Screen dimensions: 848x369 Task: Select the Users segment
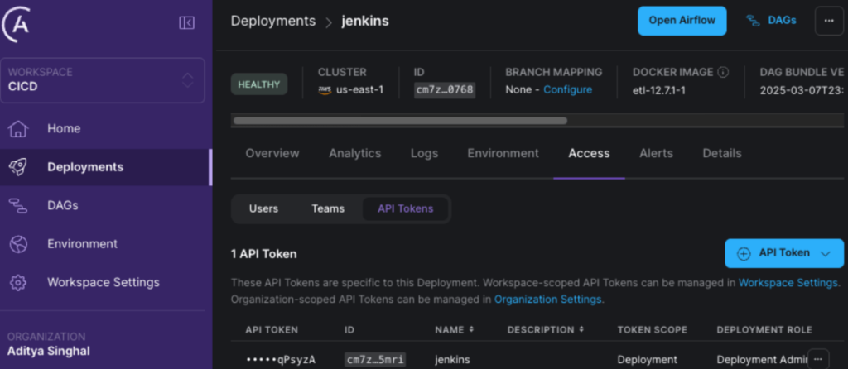[263, 208]
